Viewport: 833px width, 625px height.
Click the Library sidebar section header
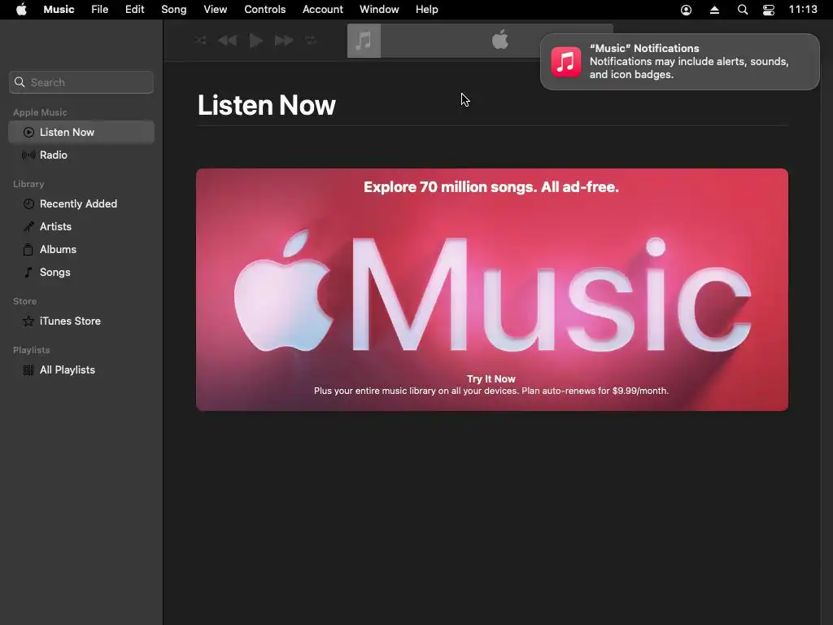(x=28, y=185)
